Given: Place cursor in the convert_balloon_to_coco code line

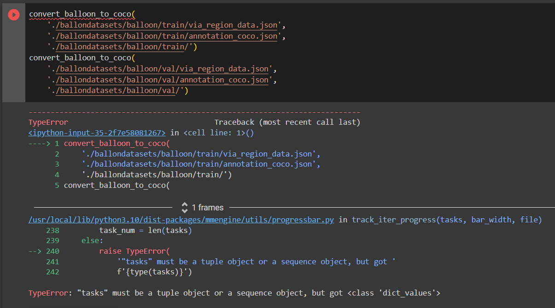Looking at the screenshot, I should pyautogui.click(x=81, y=13).
